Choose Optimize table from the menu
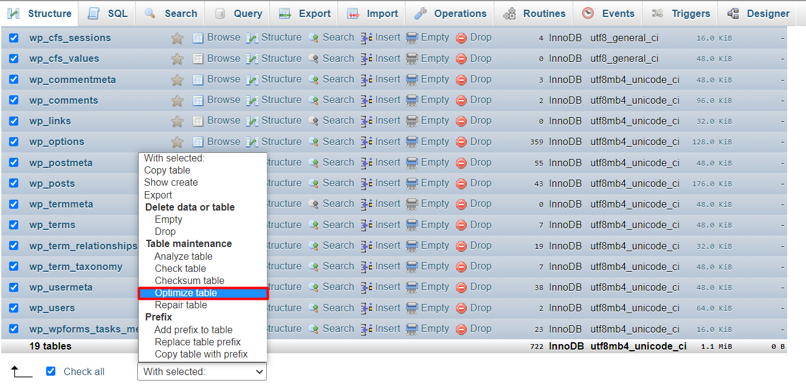This screenshot has height=386, width=806. 186,293
